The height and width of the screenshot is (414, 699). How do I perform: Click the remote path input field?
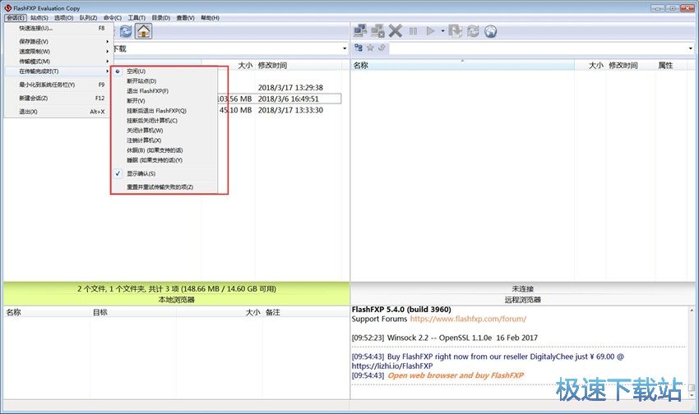538,48
